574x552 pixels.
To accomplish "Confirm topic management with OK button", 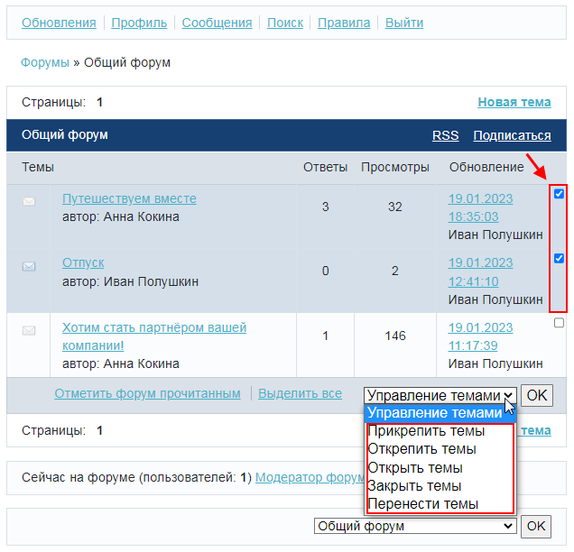I will click(537, 395).
